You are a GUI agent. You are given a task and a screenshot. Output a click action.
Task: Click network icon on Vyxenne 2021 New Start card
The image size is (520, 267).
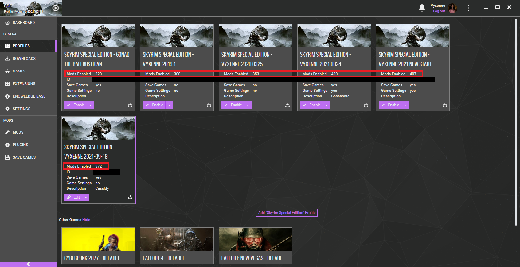[445, 105]
